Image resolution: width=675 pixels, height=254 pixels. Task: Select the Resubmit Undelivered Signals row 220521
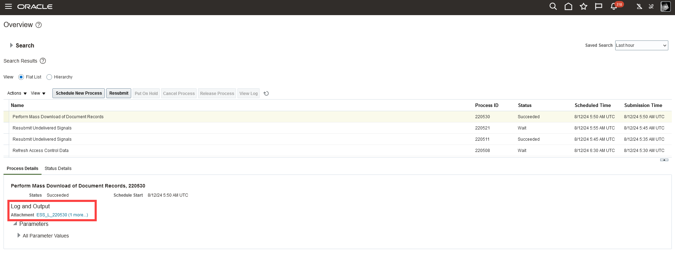(338, 128)
